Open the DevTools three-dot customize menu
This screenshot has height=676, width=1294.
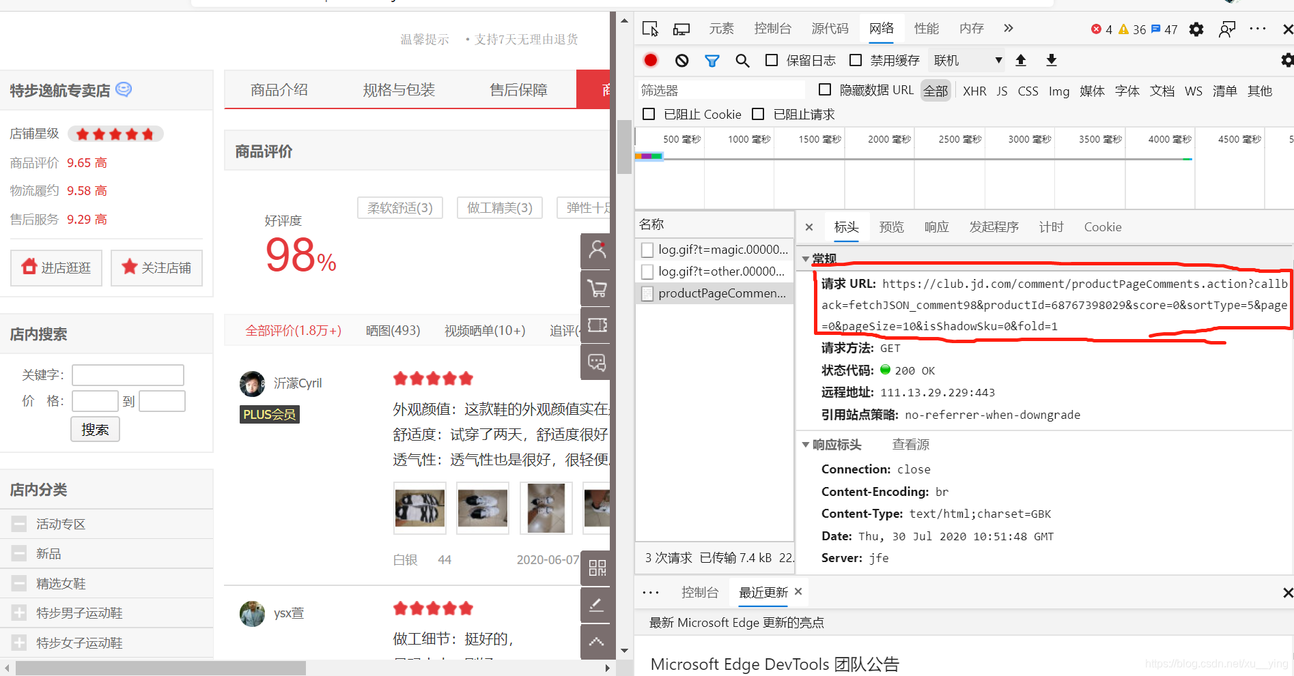point(1258,29)
